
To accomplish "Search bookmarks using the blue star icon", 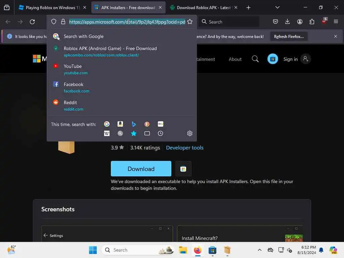I will (134, 133).
